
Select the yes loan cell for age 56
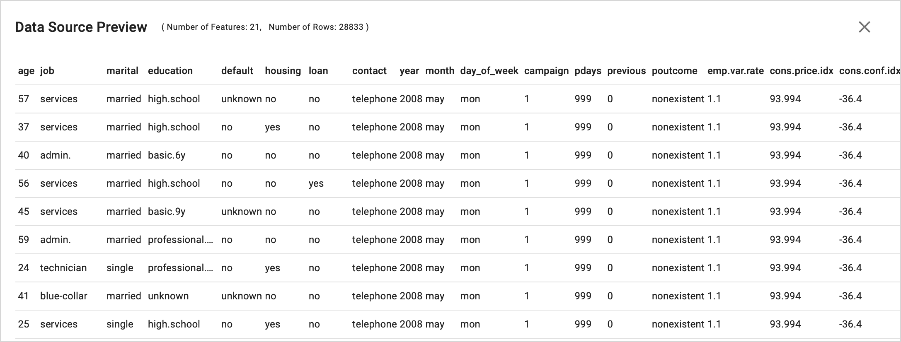click(316, 183)
